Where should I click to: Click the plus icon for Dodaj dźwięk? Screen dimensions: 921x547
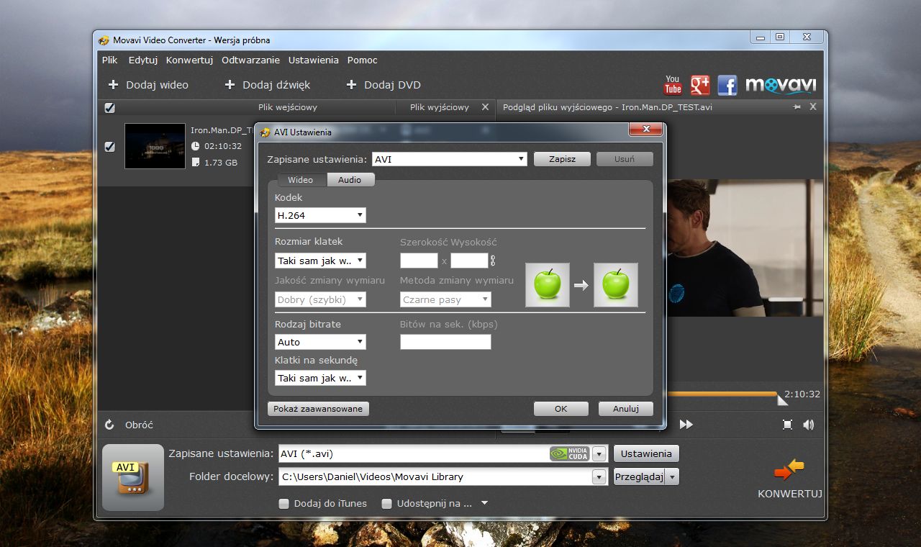point(230,85)
